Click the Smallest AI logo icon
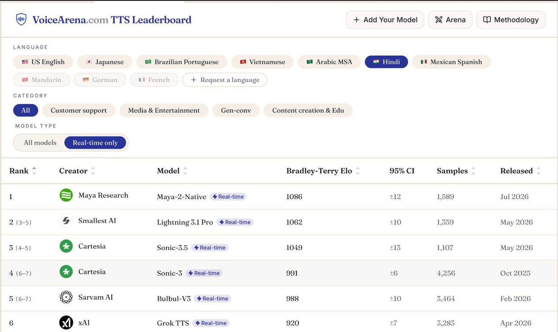Image resolution: width=558 pixels, height=332 pixels. (x=66, y=221)
